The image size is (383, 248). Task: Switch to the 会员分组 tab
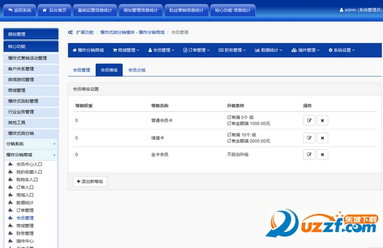137,70
